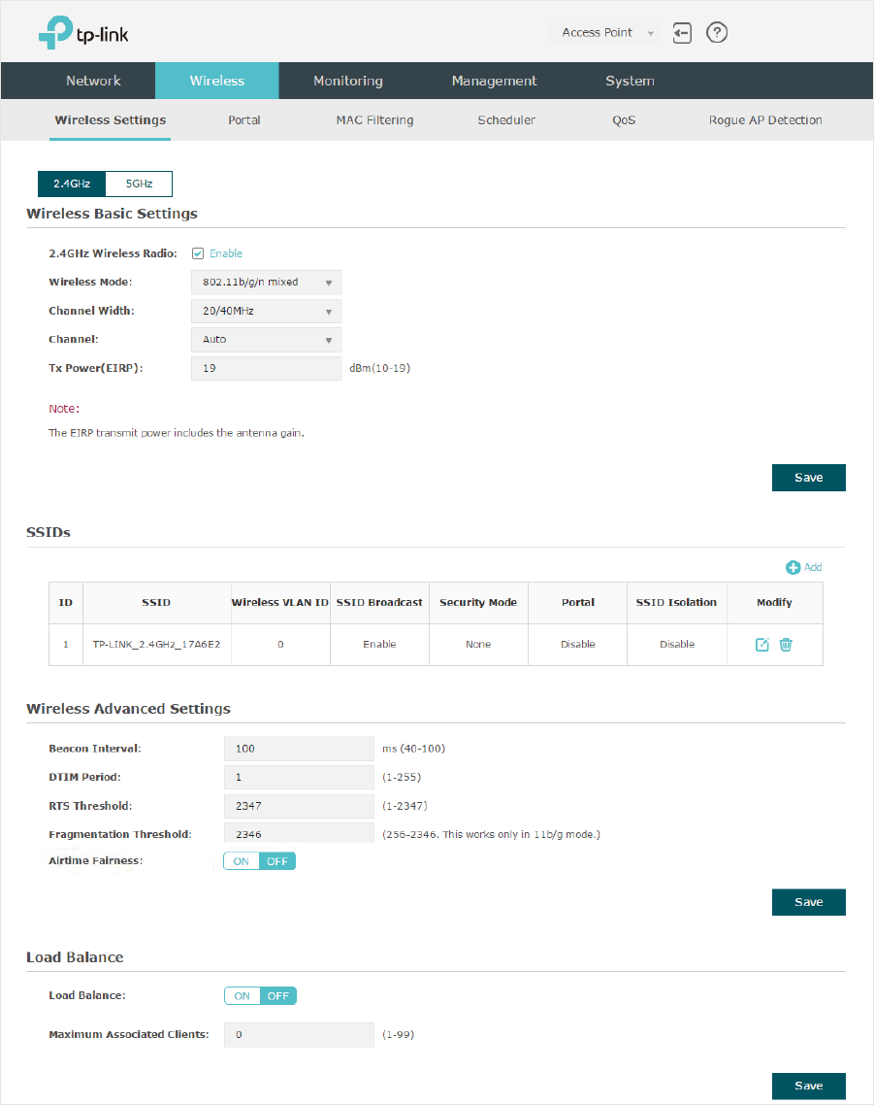The width and height of the screenshot is (874, 1105).
Task: Click the Portal column header in table
Action: (x=578, y=603)
